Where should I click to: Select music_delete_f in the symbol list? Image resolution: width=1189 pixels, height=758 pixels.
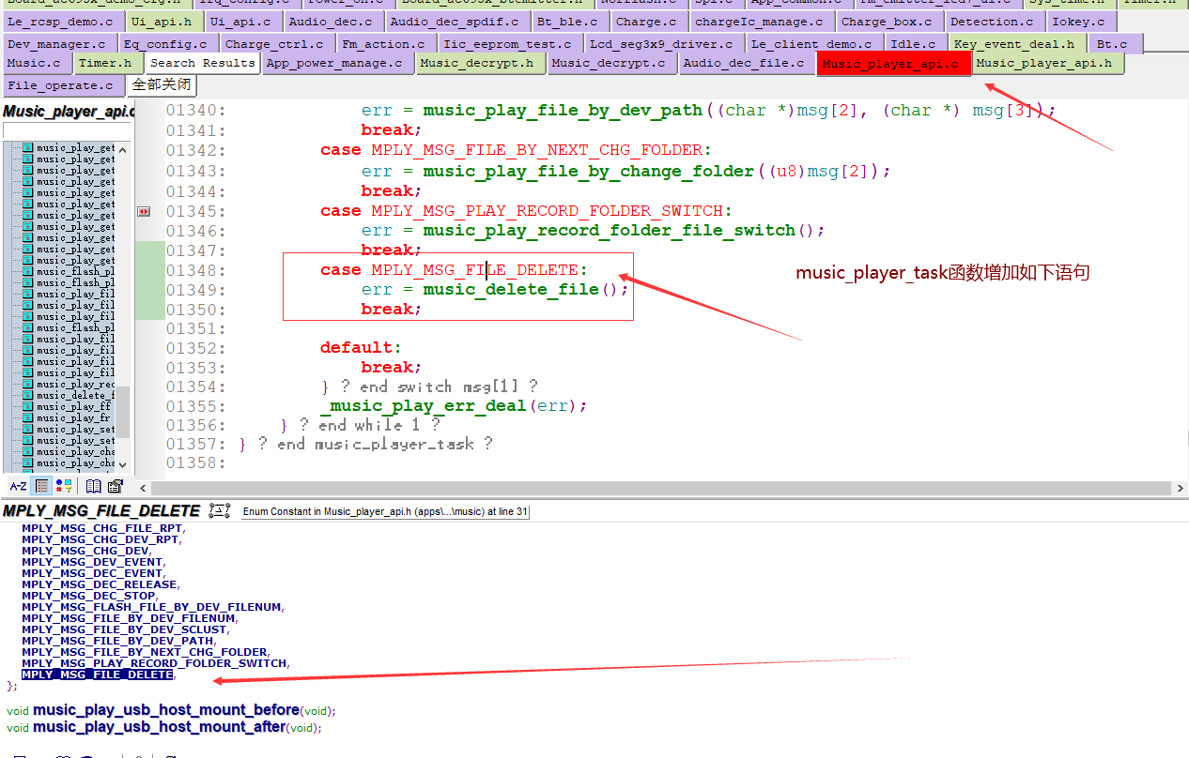75,396
